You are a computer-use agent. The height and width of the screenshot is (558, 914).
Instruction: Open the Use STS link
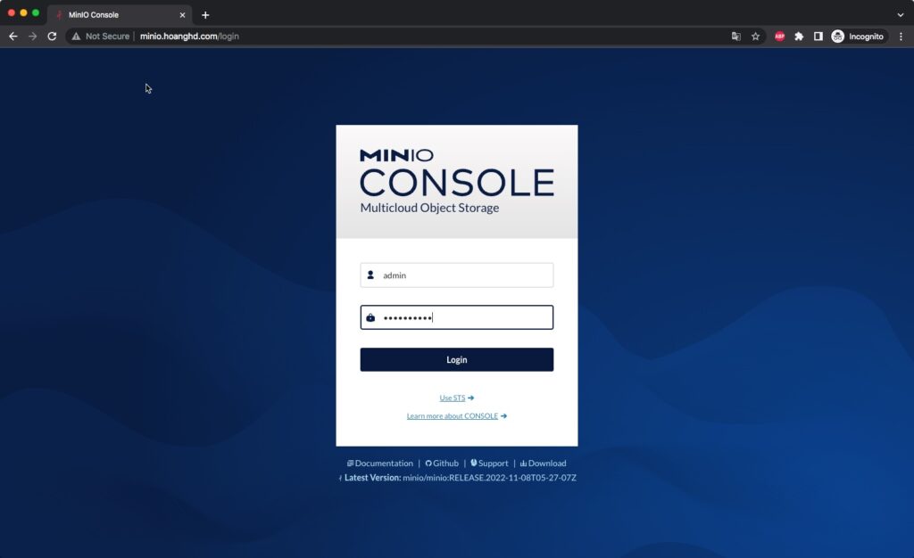[x=456, y=398]
